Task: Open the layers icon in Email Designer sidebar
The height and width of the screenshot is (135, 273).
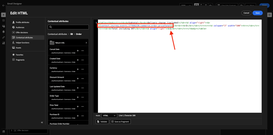Action: tap(4, 32)
